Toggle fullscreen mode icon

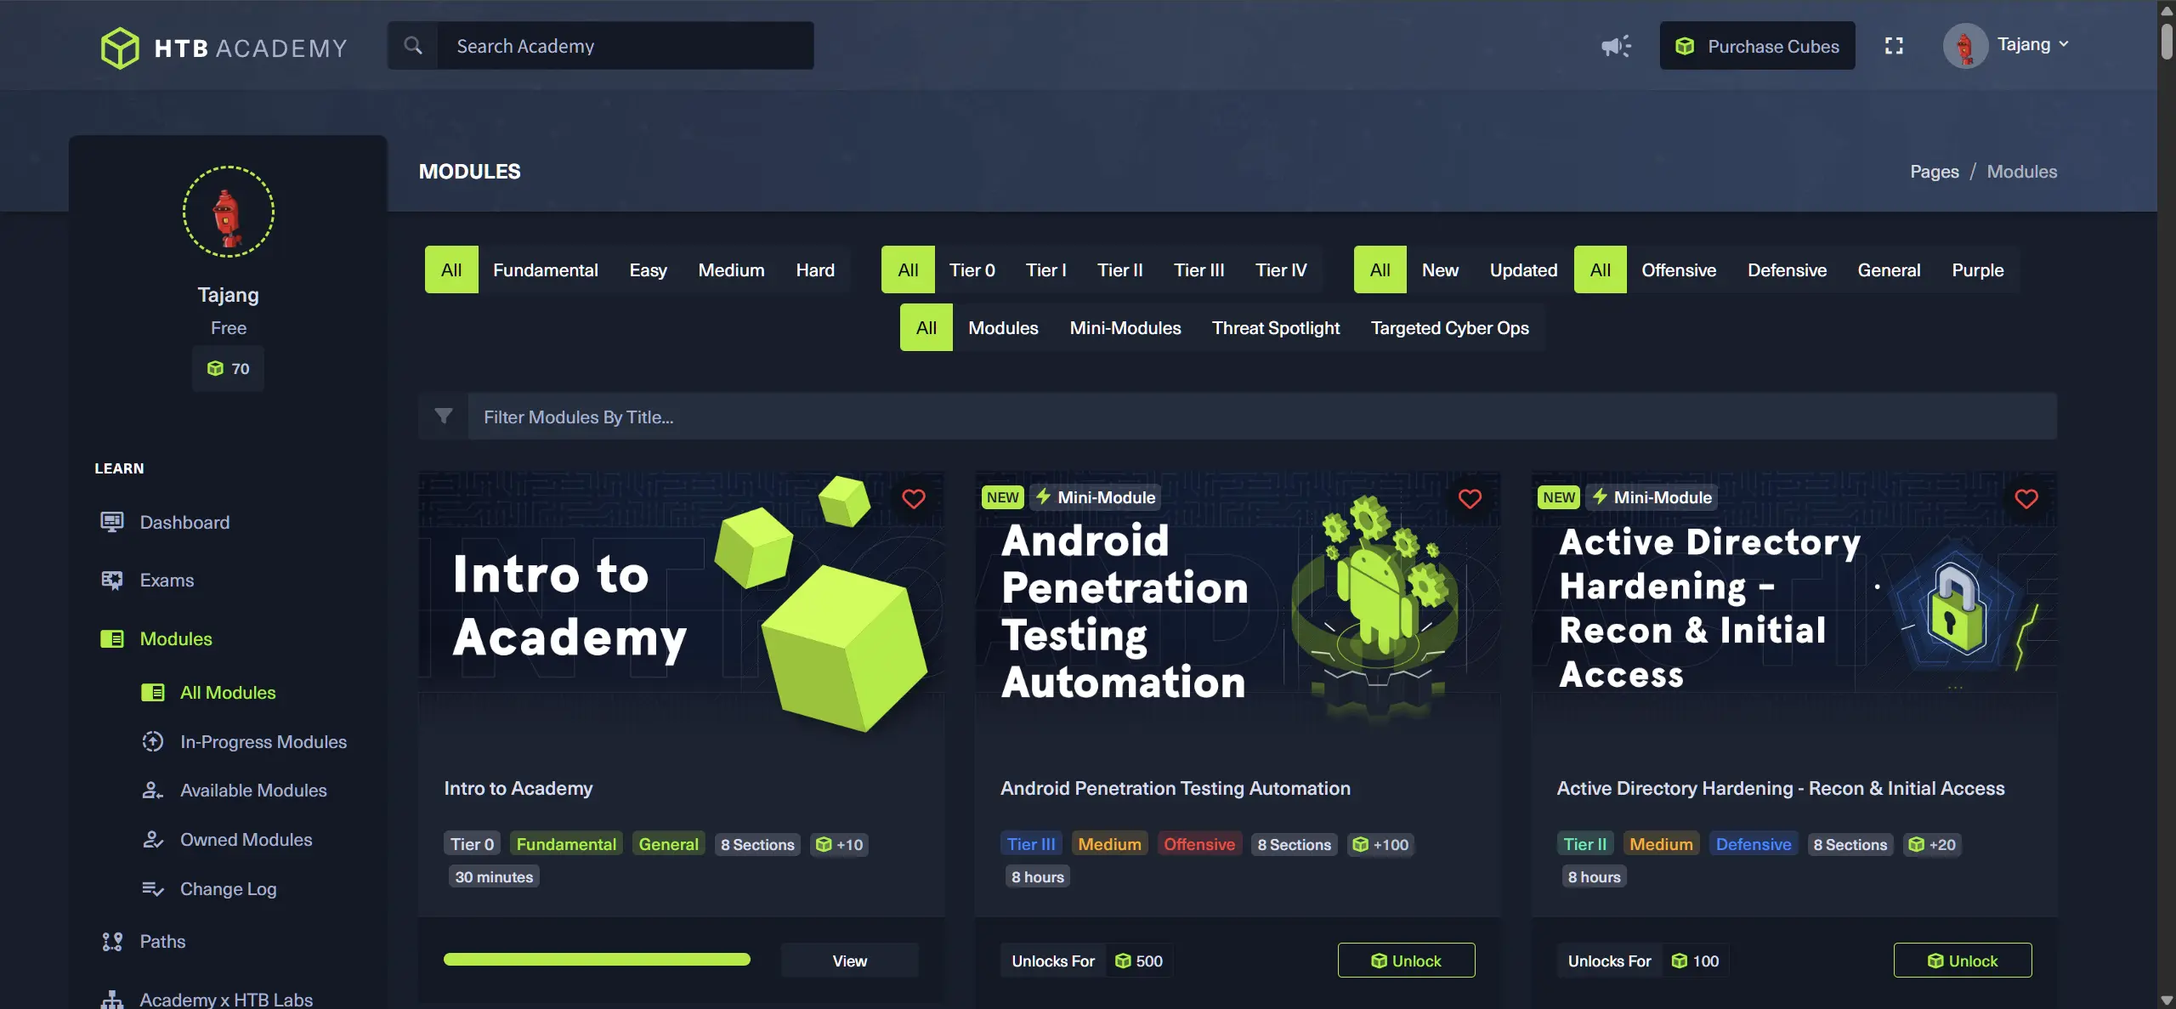(x=1894, y=46)
